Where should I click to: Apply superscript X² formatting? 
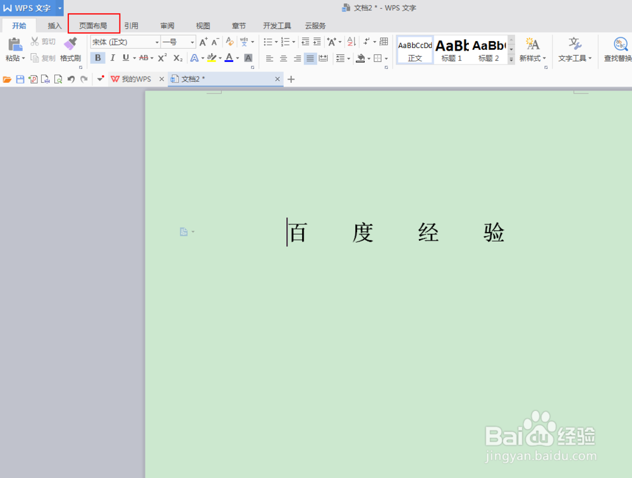pos(162,58)
